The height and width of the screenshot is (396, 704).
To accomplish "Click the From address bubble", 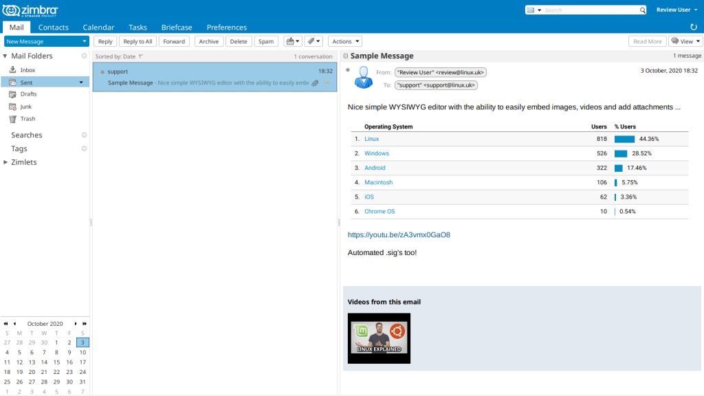I will (x=441, y=72).
